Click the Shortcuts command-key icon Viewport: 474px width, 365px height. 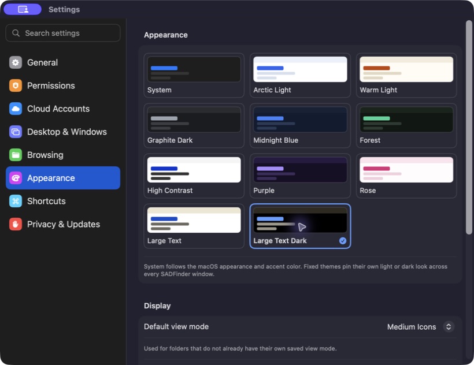coord(16,201)
